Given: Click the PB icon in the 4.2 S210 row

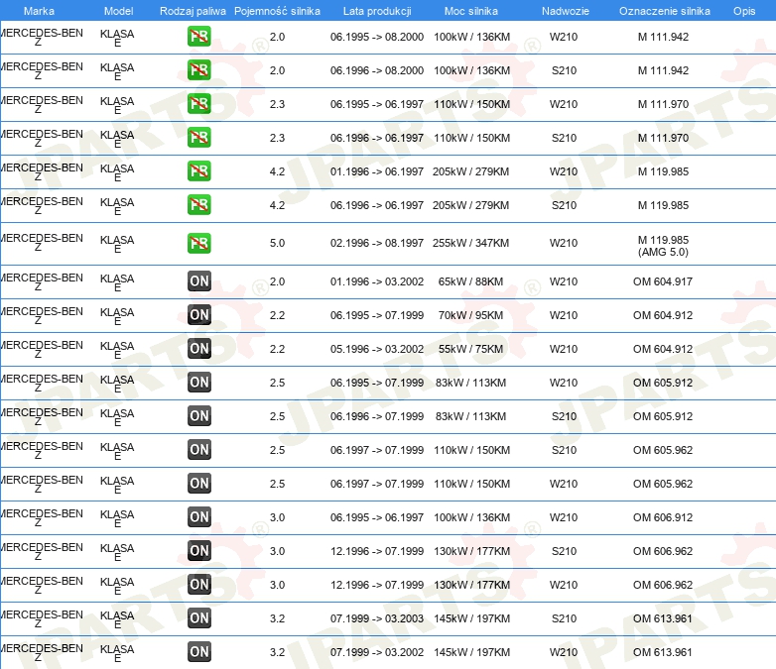Looking at the screenshot, I should pyautogui.click(x=198, y=205).
